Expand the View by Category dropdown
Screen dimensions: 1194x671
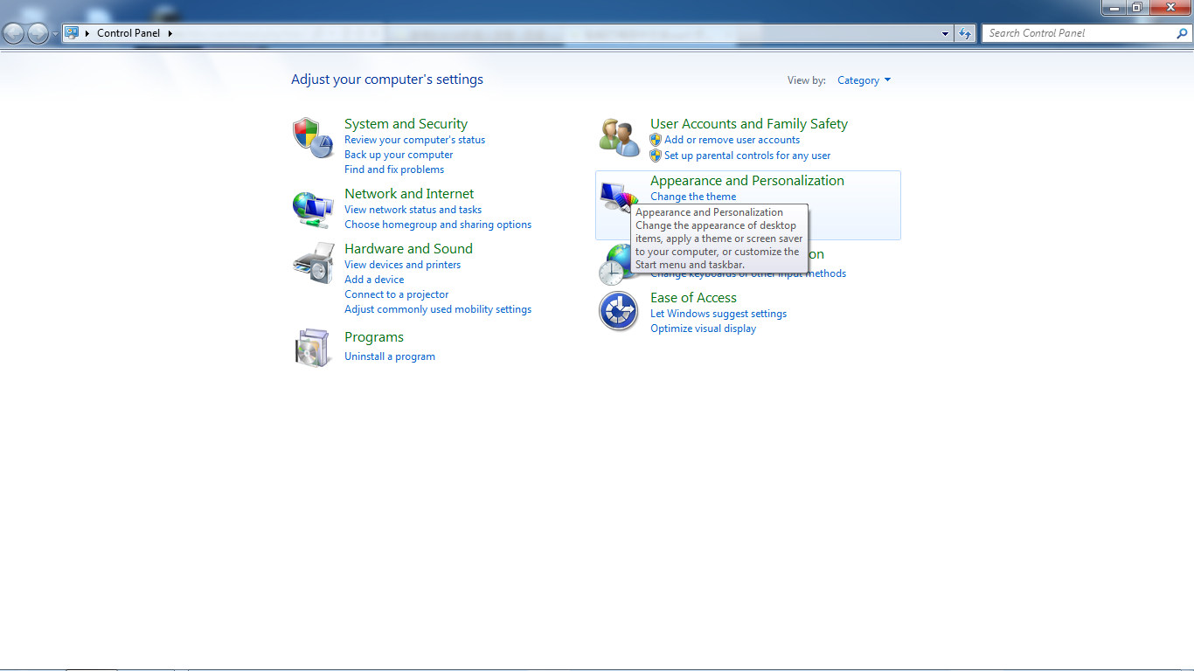click(864, 80)
